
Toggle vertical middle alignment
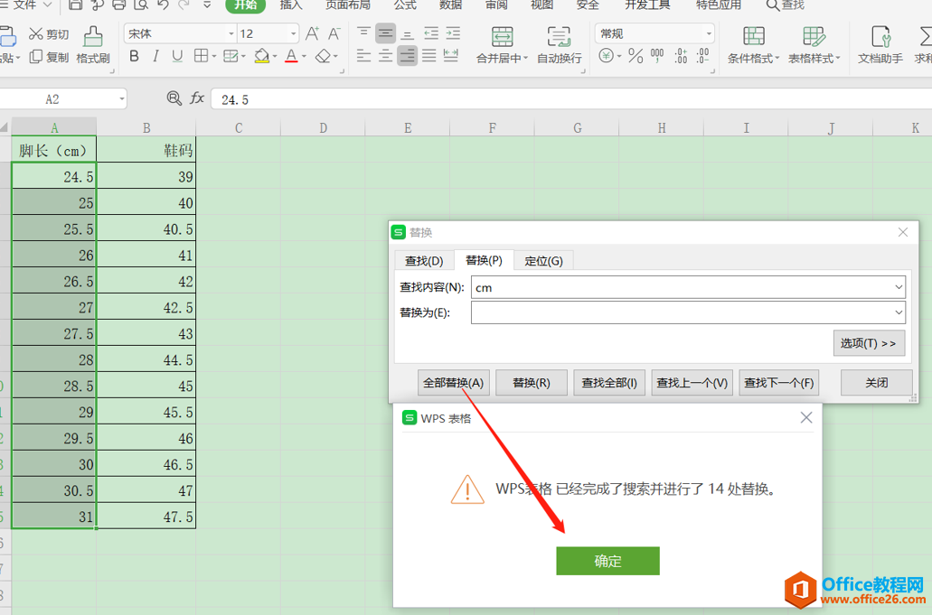(x=386, y=33)
